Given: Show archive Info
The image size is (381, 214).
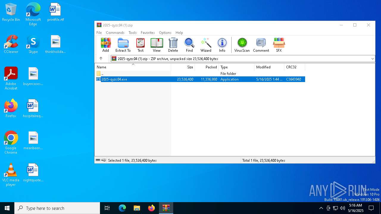Looking at the screenshot, I should 222,45.
